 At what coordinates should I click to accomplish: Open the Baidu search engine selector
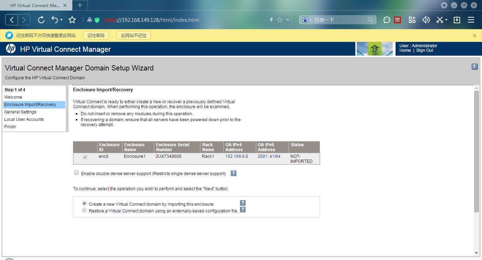(x=307, y=20)
